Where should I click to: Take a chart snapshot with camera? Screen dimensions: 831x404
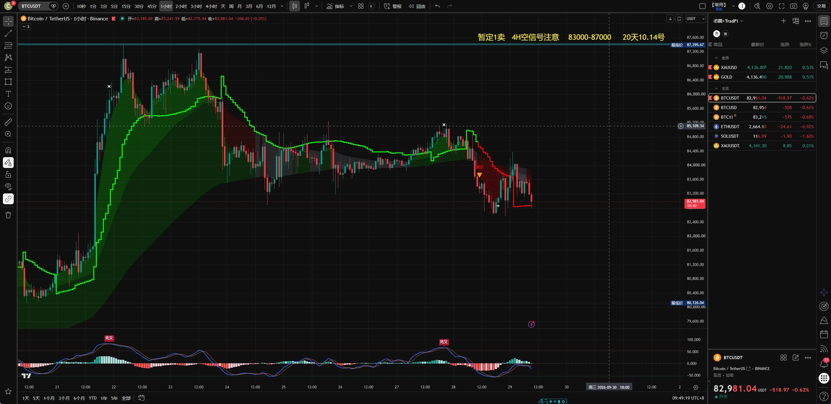point(794,6)
